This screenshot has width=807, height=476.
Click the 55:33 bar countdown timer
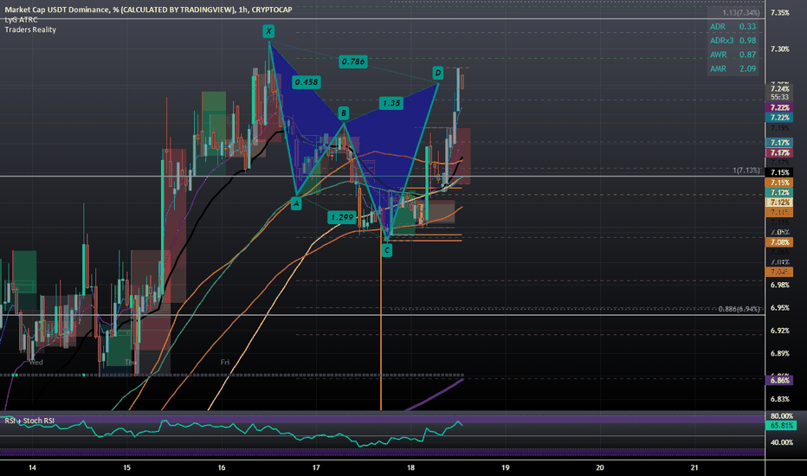(x=779, y=97)
